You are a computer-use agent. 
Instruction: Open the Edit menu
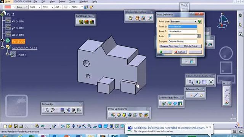click(43, 2)
